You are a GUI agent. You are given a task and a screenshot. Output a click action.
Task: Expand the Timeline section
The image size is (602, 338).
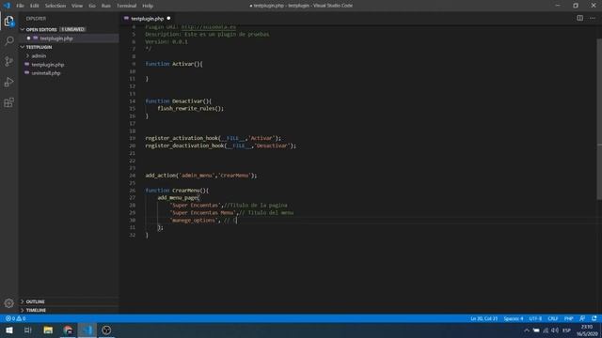tap(36, 310)
